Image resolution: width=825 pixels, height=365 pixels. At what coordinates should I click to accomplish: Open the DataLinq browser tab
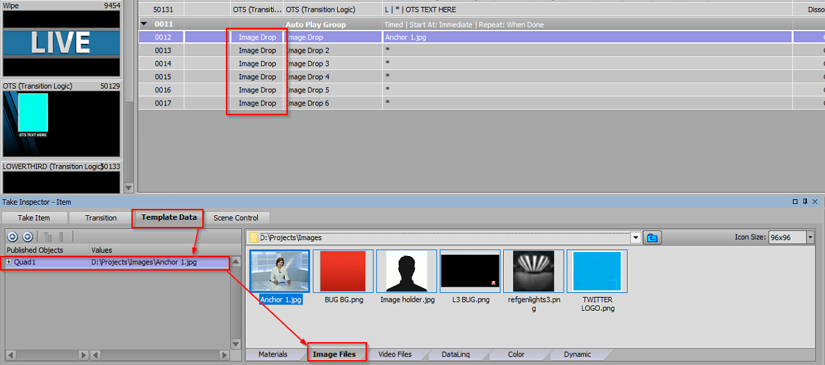pos(456,355)
